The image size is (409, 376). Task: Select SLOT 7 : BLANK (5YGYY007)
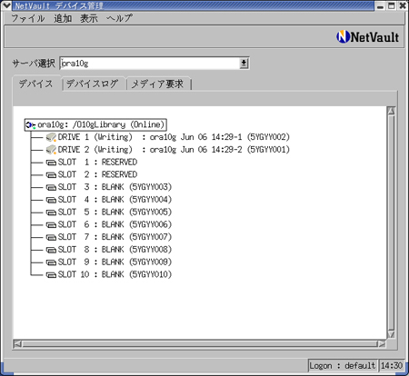(x=115, y=237)
